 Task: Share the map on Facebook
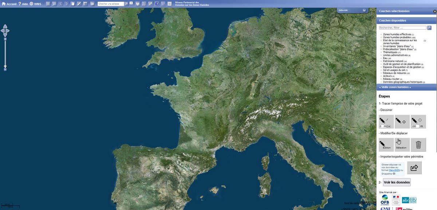coord(157,4)
